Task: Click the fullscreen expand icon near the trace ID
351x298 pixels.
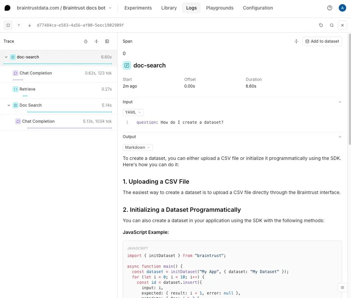Action: (8, 25)
